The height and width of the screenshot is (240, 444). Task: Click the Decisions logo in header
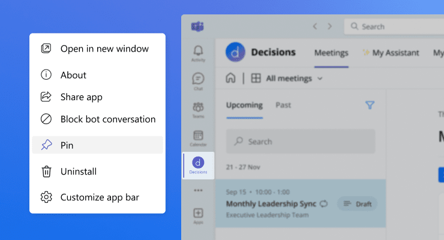235,52
